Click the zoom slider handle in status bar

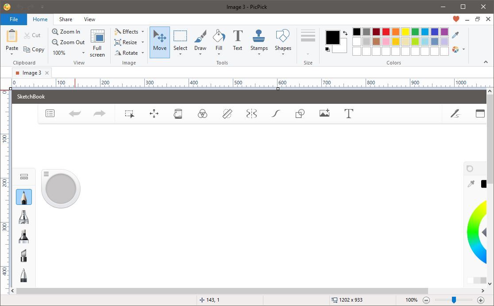click(x=454, y=300)
